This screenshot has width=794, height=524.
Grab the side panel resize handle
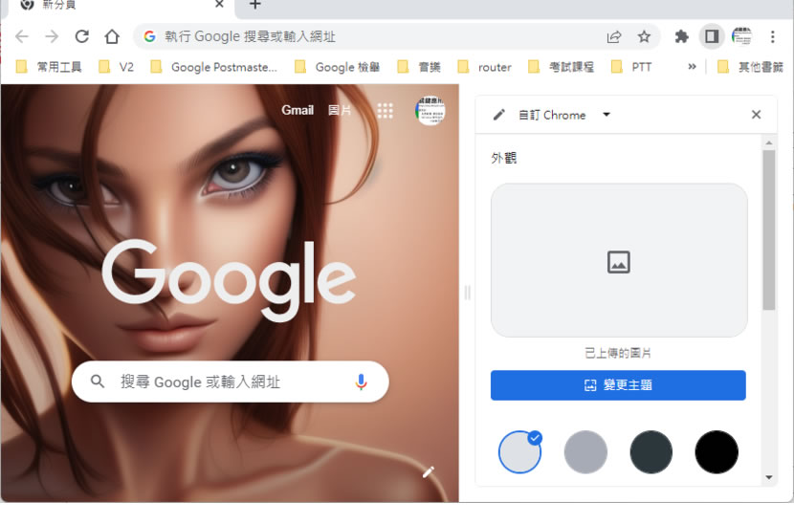[x=468, y=293]
